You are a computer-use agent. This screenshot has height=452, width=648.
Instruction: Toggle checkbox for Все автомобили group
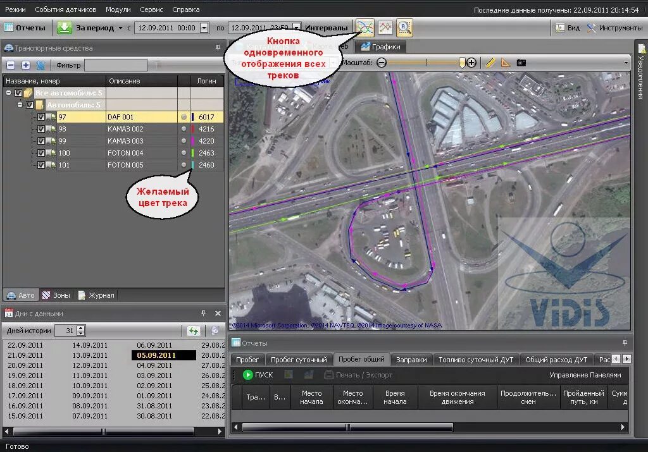point(18,94)
